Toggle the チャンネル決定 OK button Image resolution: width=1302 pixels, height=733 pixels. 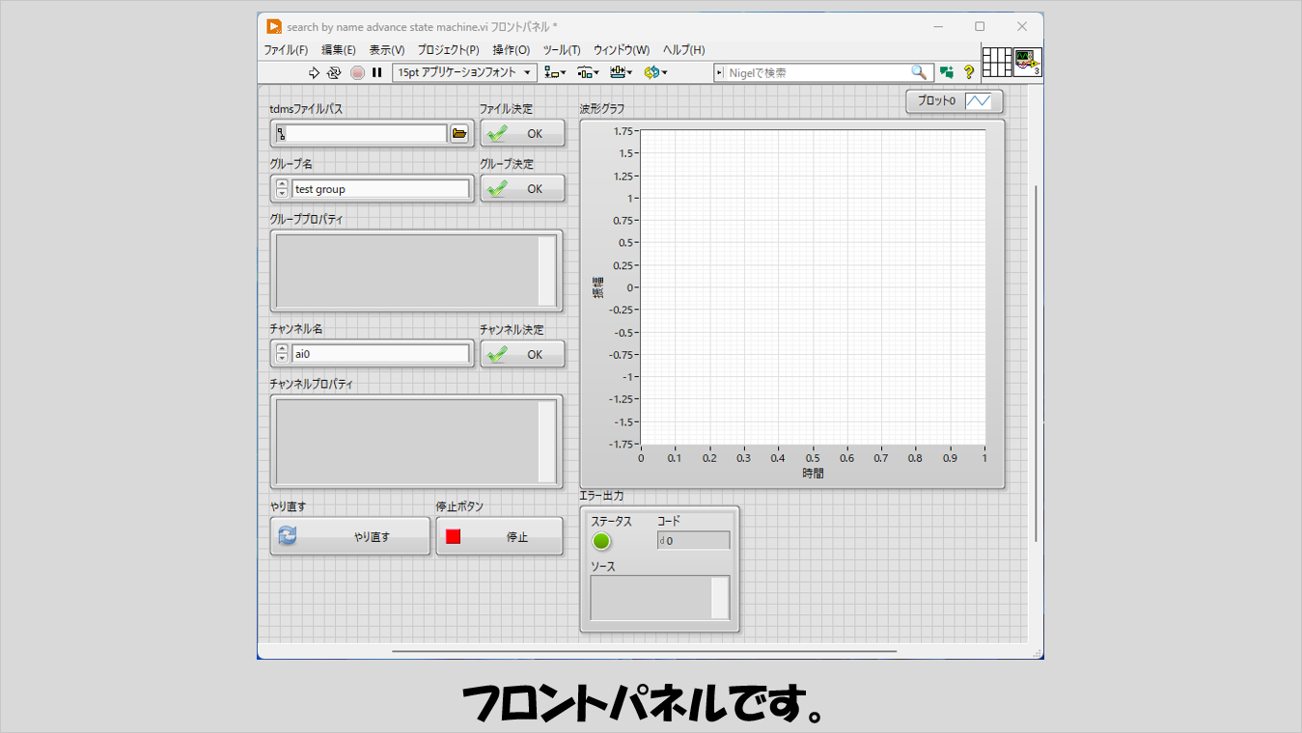[x=522, y=354]
